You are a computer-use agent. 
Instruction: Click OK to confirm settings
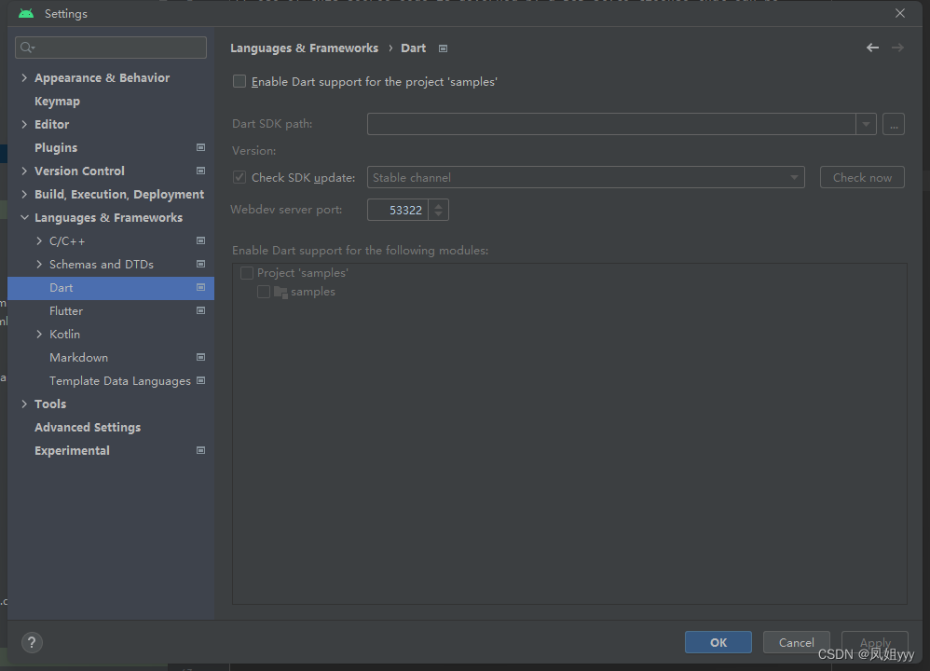point(718,641)
